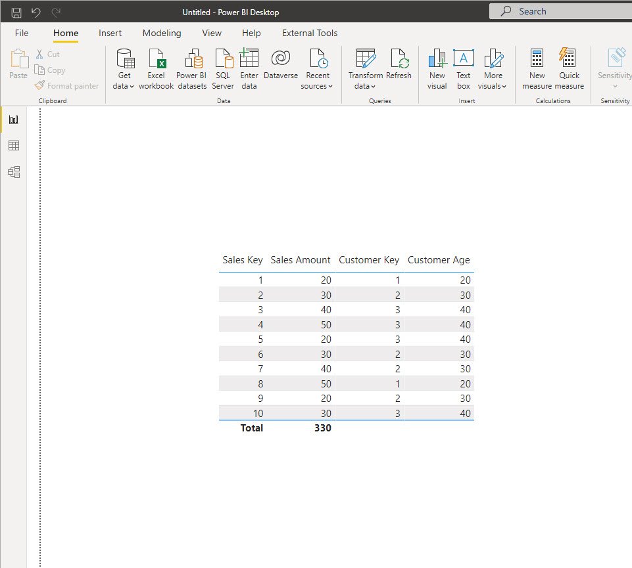
Task: Go to the View ribbon tab
Action: 212,33
